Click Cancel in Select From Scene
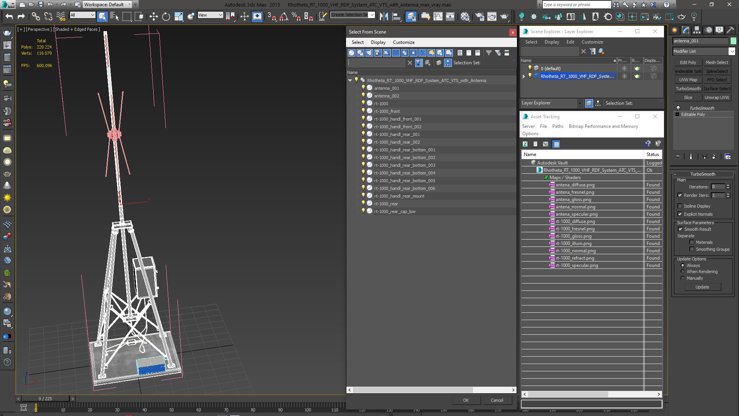This screenshot has width=739, height=416. (497, 400)
